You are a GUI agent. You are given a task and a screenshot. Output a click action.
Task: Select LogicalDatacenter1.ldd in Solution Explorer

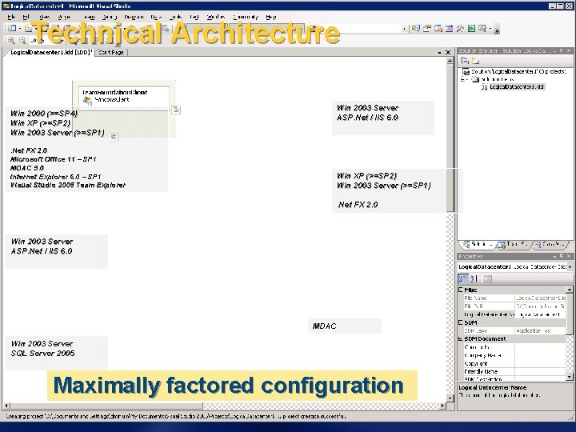(x=517, y=86)
